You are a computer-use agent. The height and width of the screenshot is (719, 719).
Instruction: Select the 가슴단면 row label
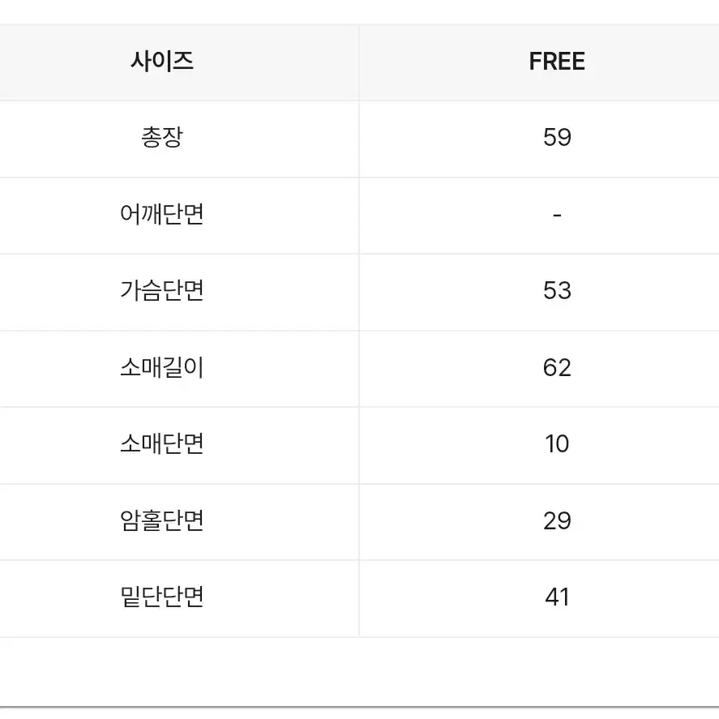point(162,291)
